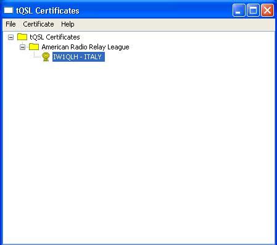Select the IW1QLH - ITALY certificate
Screen dimensions: 277x245
[78, 57]
